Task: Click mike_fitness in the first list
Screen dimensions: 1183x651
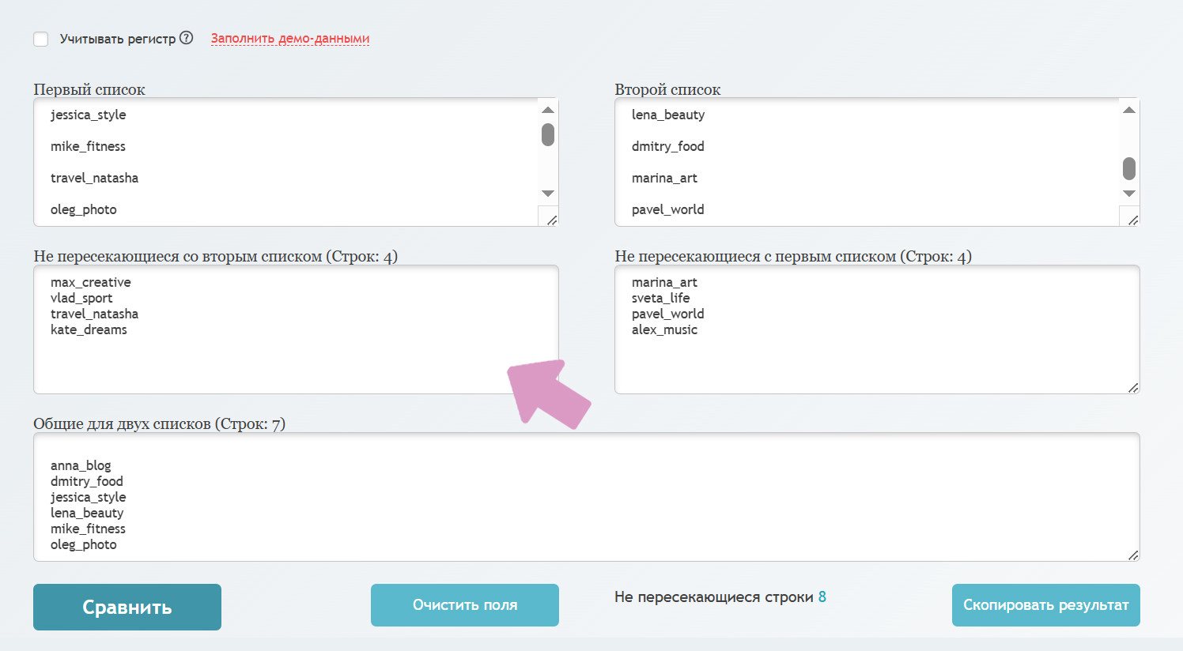Action: (89, 146)
